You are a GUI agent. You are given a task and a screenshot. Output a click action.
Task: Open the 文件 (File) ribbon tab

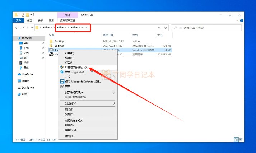pyautogui.click(x=18, y=20)
